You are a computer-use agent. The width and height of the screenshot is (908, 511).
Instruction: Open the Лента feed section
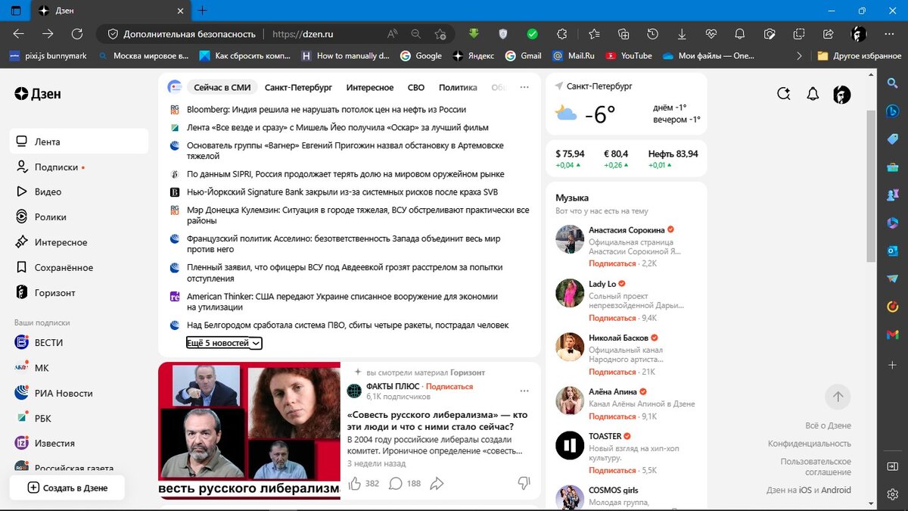79,142
